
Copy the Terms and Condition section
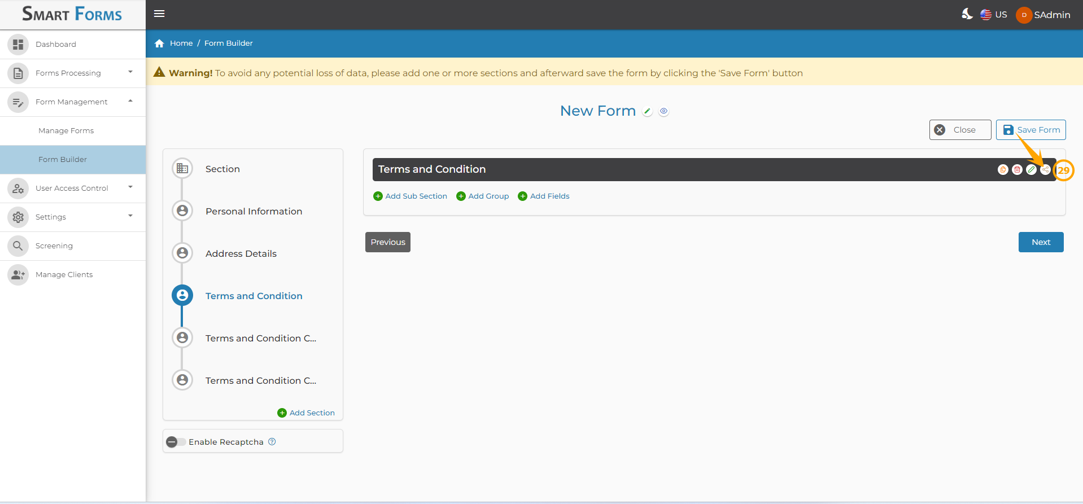[x=1003, y=169]
